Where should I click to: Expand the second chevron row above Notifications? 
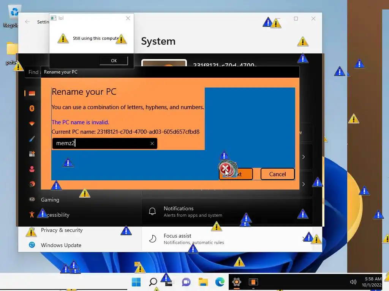point(304,184)
